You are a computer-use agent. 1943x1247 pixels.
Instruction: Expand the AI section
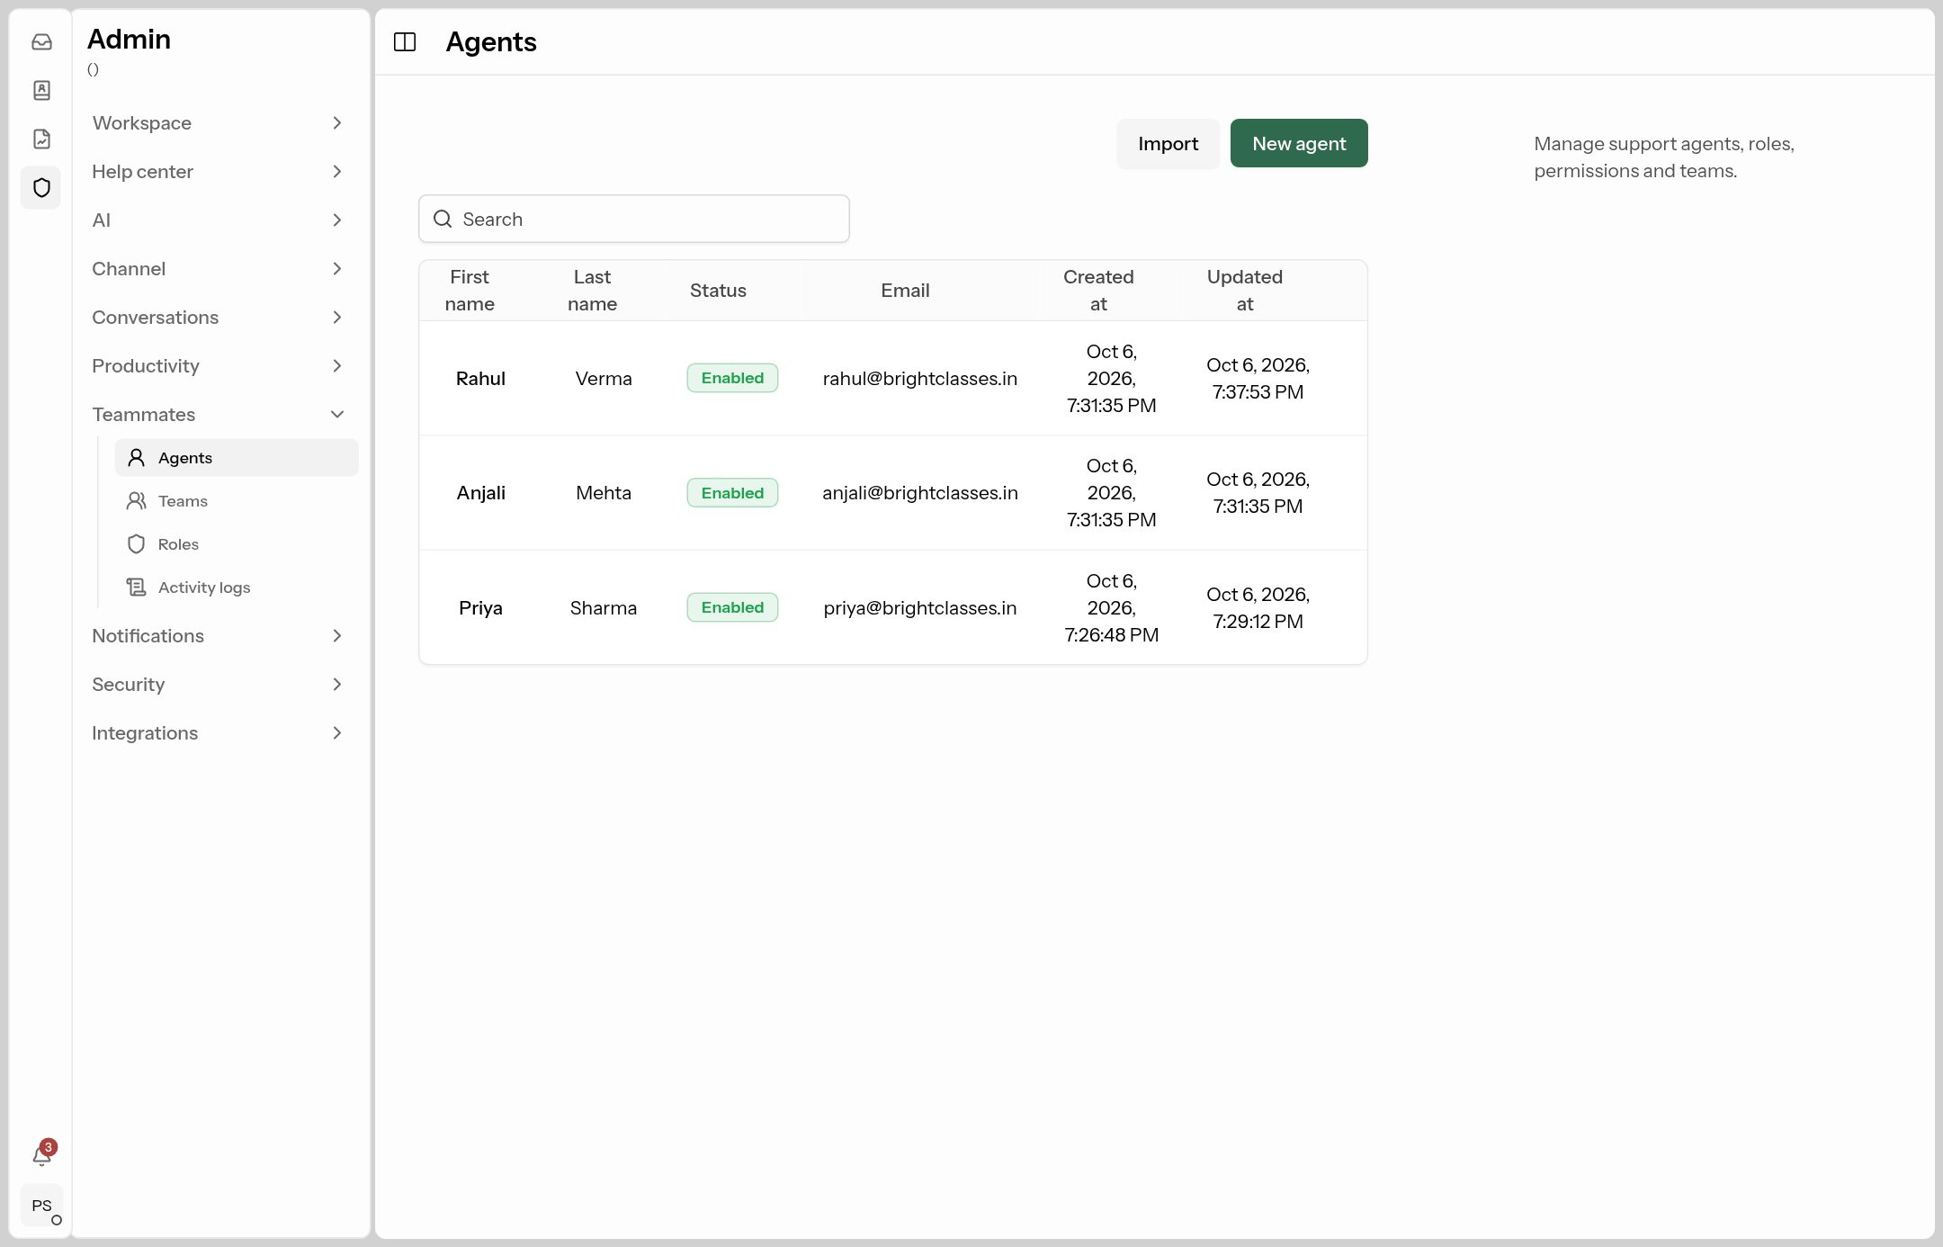coord(218,220)
